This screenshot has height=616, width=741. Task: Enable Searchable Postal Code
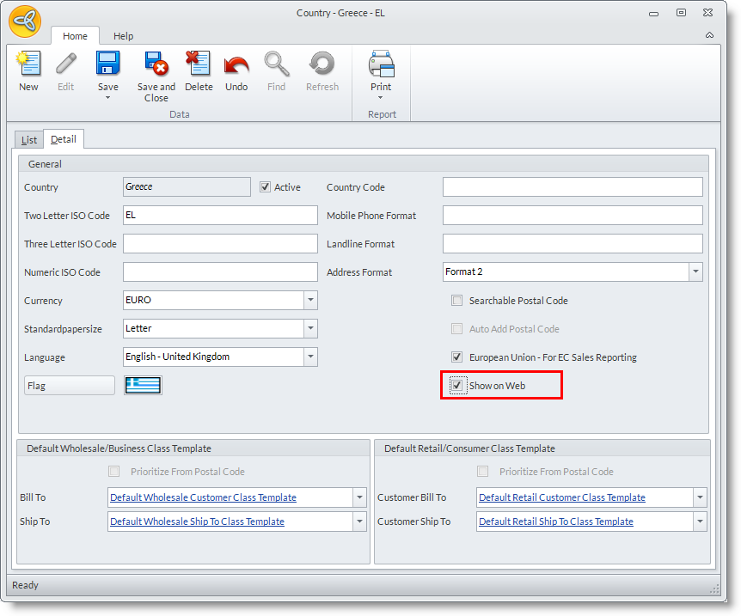pos(457,301)
